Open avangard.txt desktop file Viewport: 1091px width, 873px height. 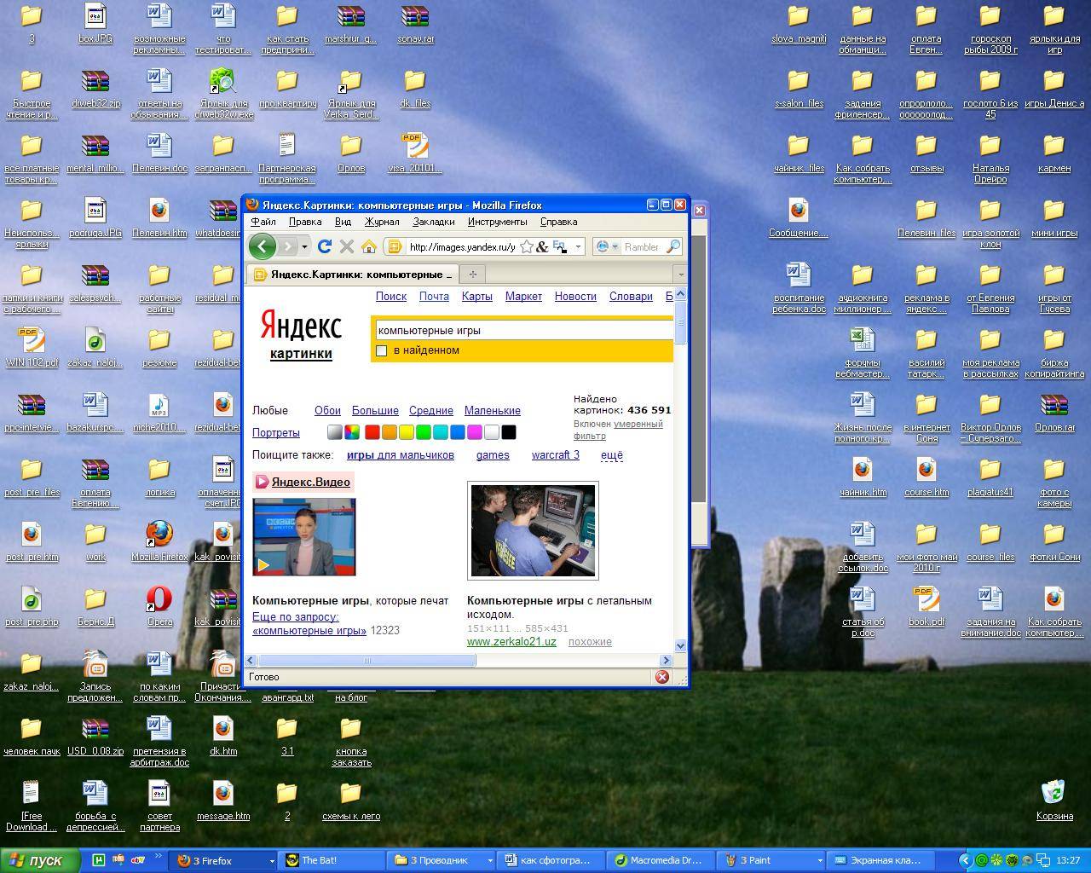287,696
